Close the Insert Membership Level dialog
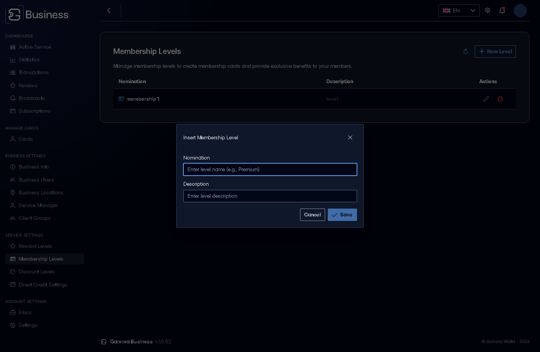This screenshot has height=352, width=540. tap(350, 137)
